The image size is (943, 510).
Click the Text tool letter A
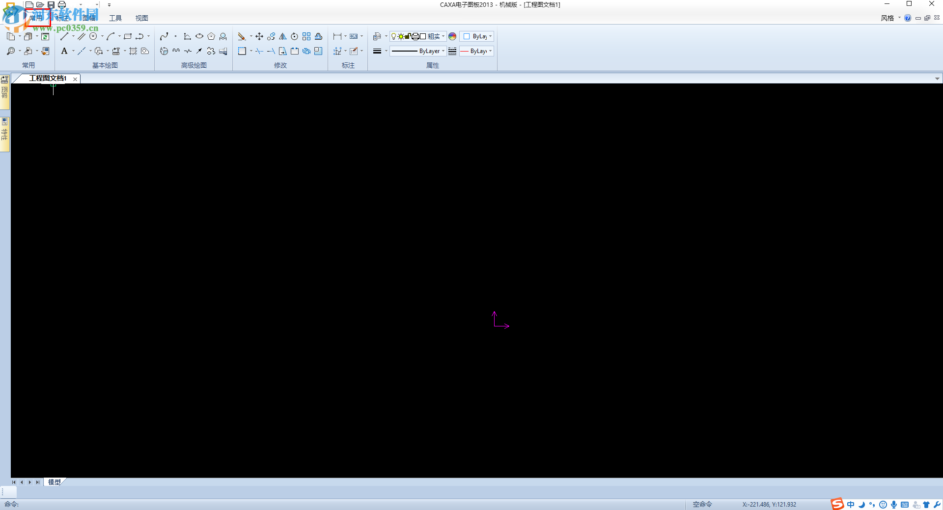pos(64,51)
